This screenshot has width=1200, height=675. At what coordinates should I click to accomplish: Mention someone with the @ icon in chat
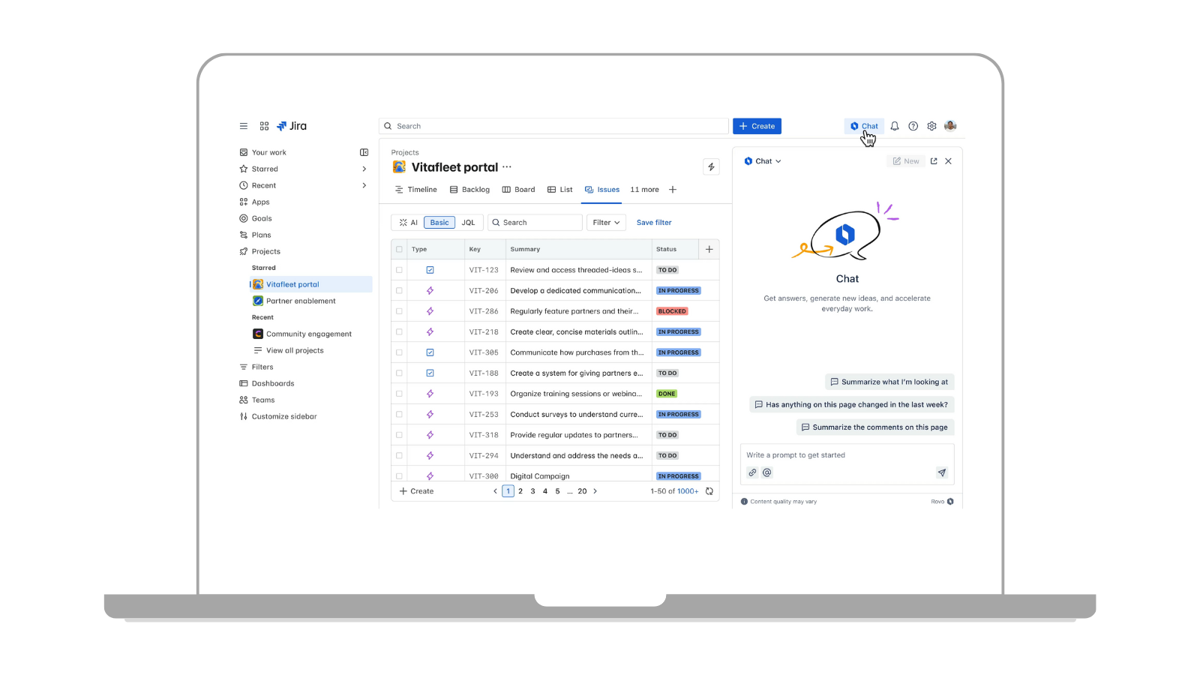pos(767,472)
